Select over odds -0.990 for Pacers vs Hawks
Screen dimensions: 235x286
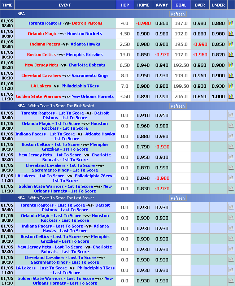[x=200, y=44]
